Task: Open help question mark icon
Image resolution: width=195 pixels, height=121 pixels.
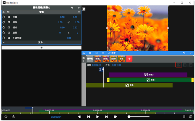Action: [191, 117]
